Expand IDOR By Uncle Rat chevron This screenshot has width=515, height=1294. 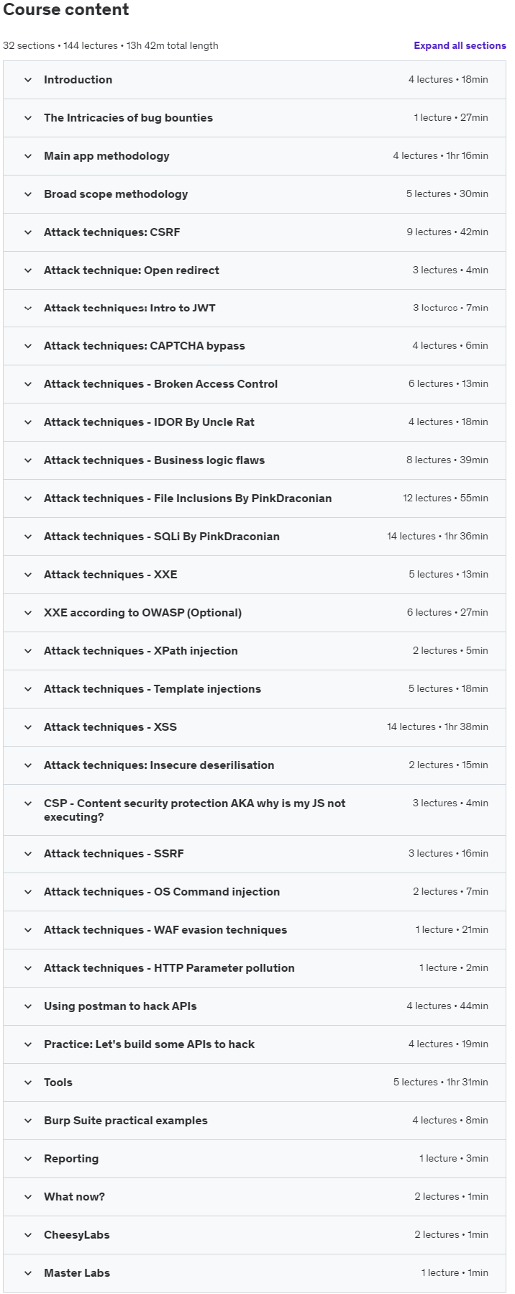pos(28,422)
